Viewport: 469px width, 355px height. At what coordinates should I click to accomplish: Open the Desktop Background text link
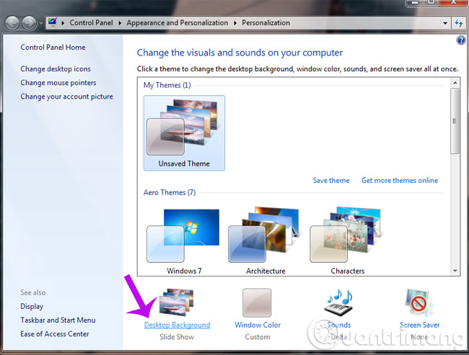(177, 325)
